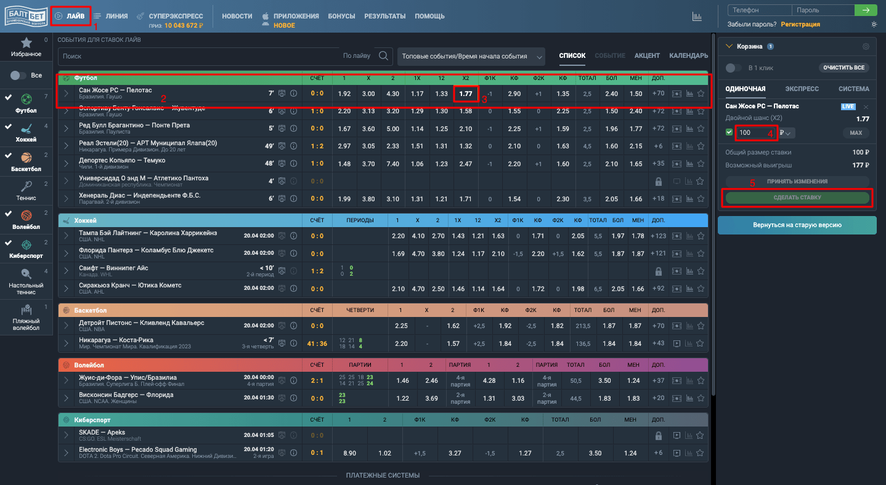This screenshot has height=485, width=886.
Task: Open the РЕЗУЛЬТАТЫ menu item
Action: [385, 16]
